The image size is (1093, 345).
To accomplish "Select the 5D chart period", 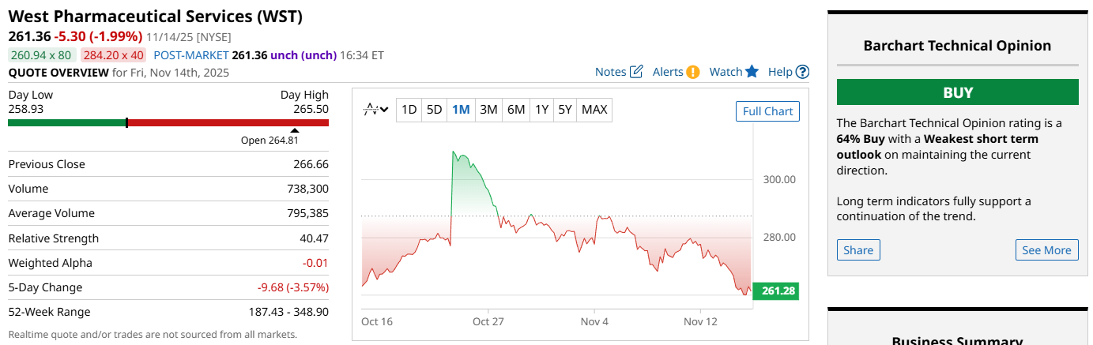I will [434, 110].
